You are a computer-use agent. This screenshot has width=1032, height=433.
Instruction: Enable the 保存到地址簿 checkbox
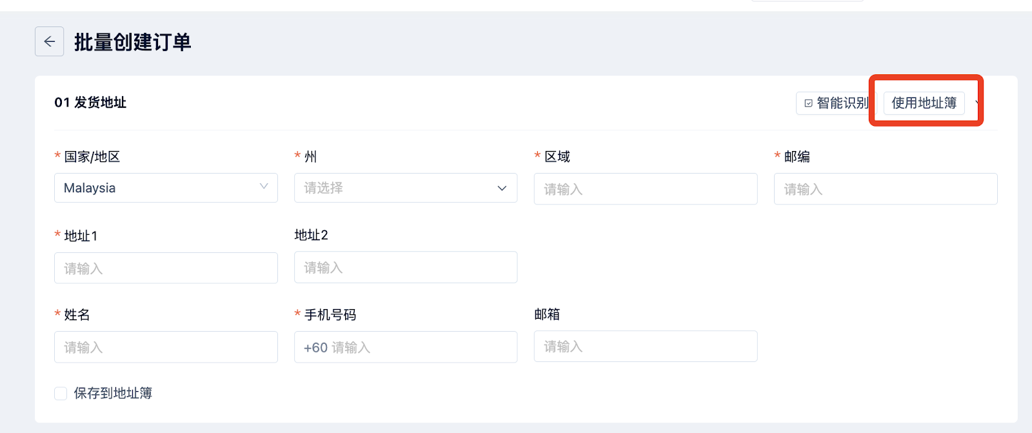tap(61, 394)
